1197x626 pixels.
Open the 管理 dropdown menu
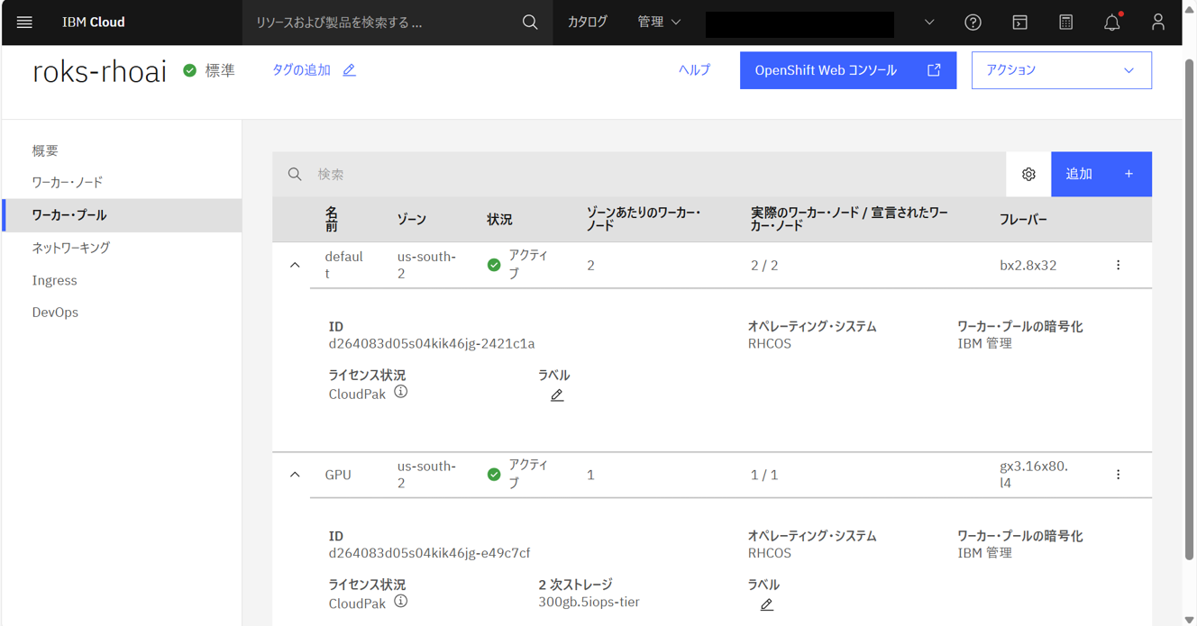(659, 23)
